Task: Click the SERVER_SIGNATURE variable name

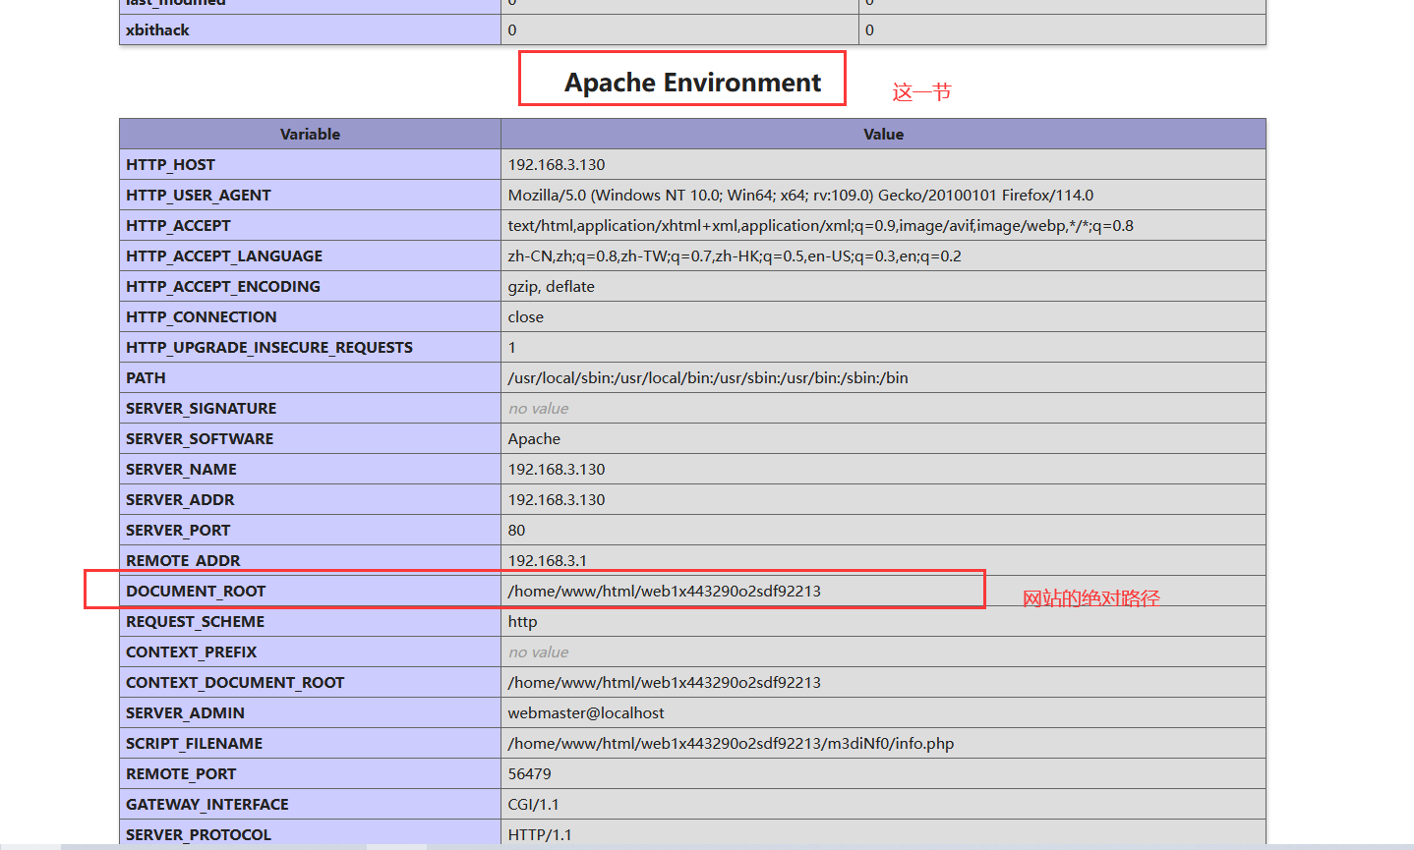Action: [x=201, y=408]
